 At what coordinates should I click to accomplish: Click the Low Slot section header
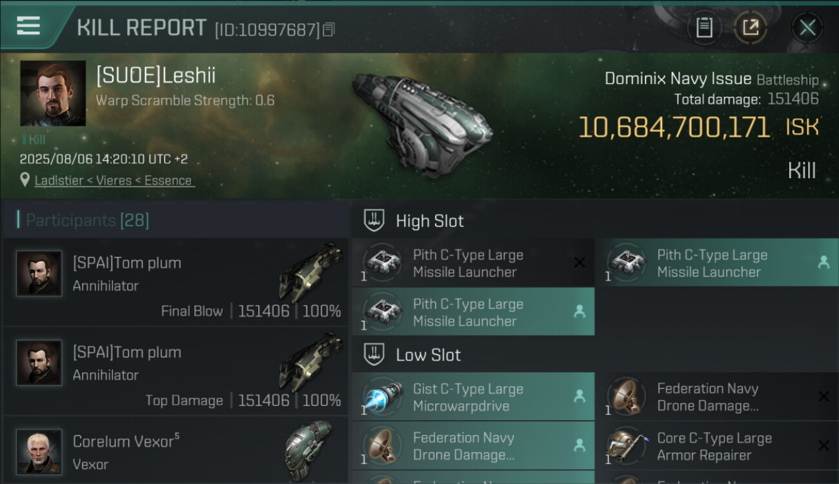pos(429,355)
